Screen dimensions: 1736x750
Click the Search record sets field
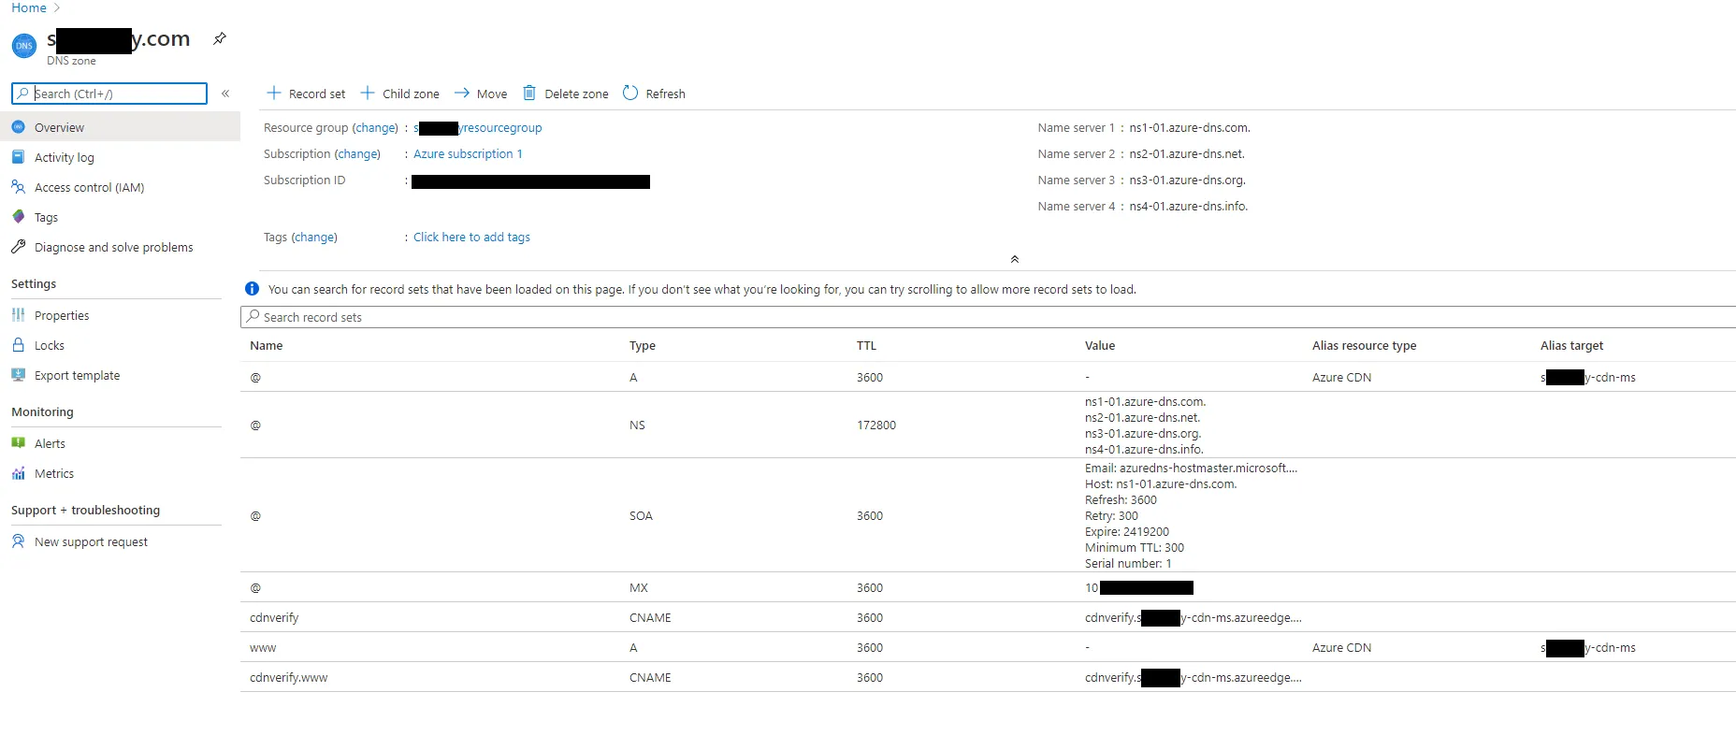click(x=988, y=317)
